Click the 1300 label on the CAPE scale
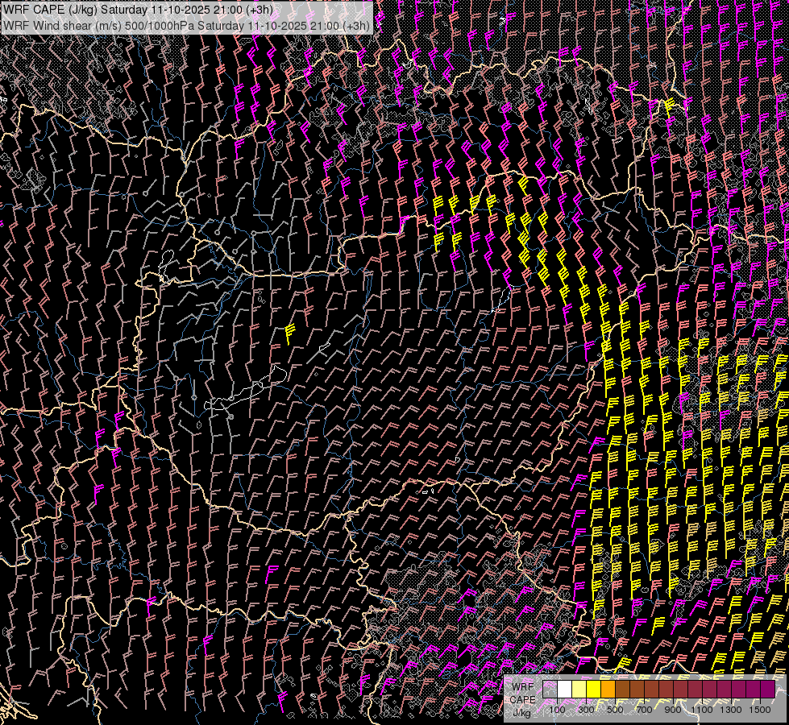Screen dimensions: 789x725 coord(731,710)
